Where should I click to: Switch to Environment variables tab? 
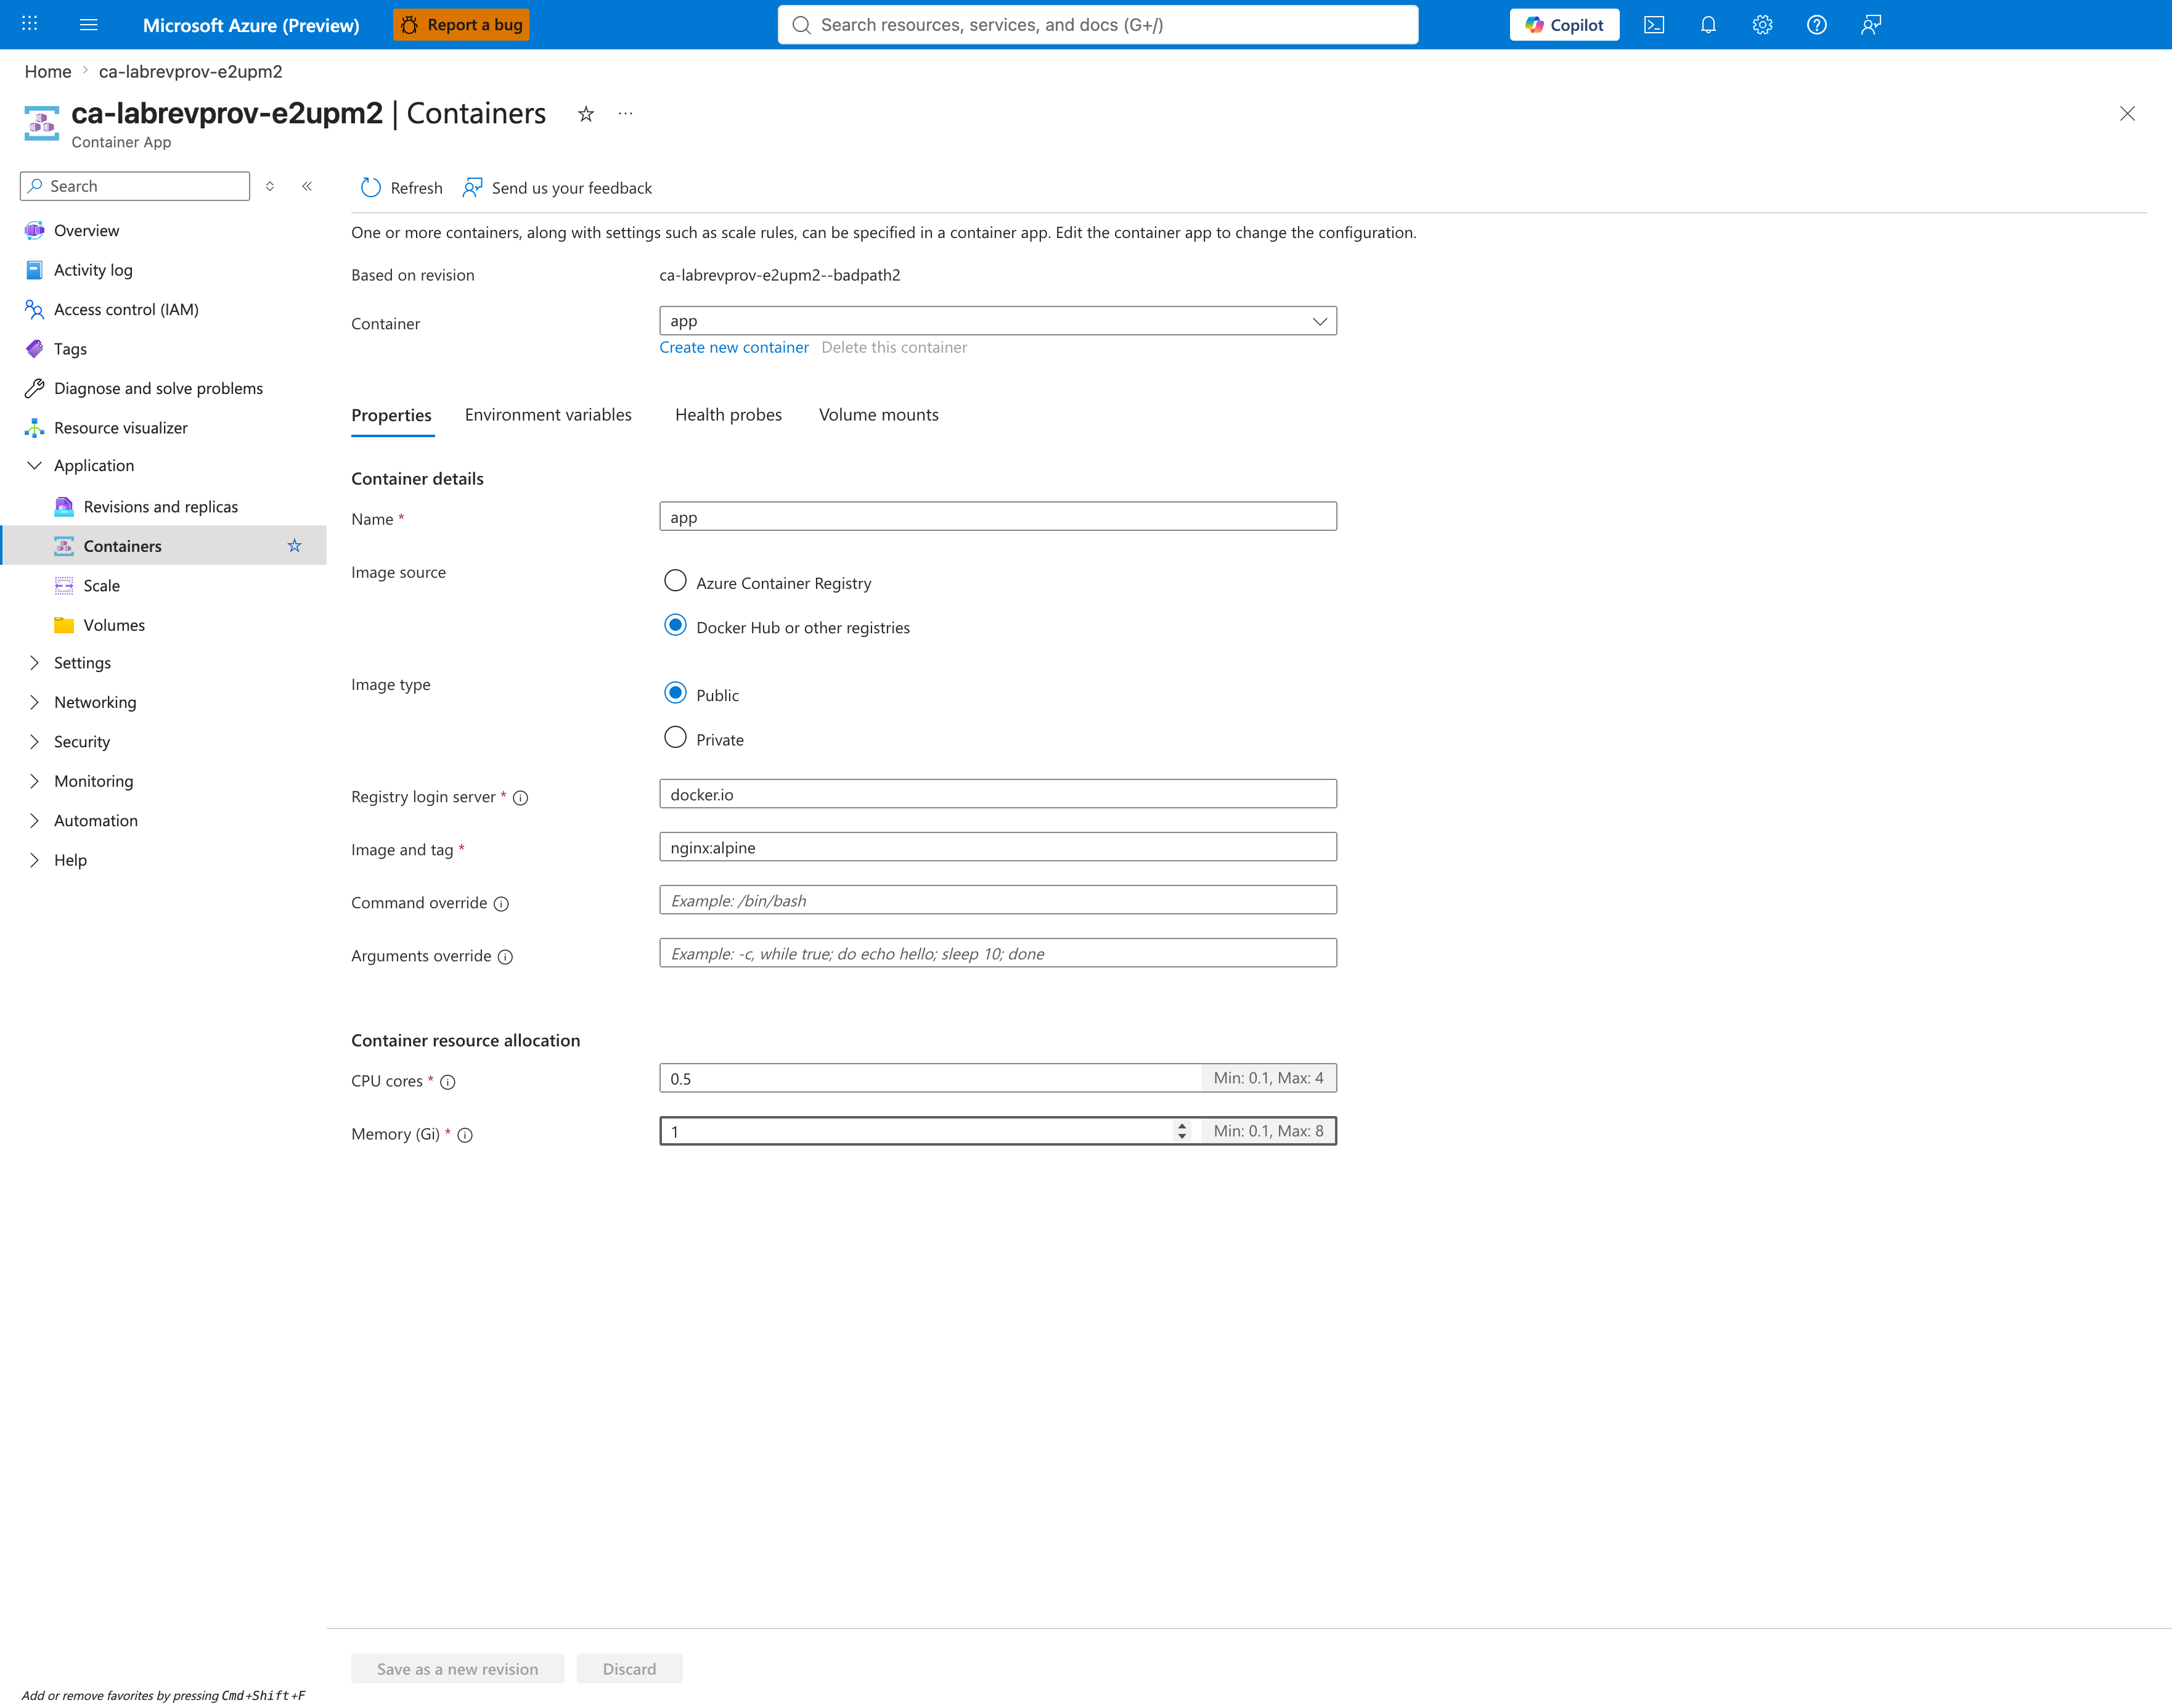point(548,415)
